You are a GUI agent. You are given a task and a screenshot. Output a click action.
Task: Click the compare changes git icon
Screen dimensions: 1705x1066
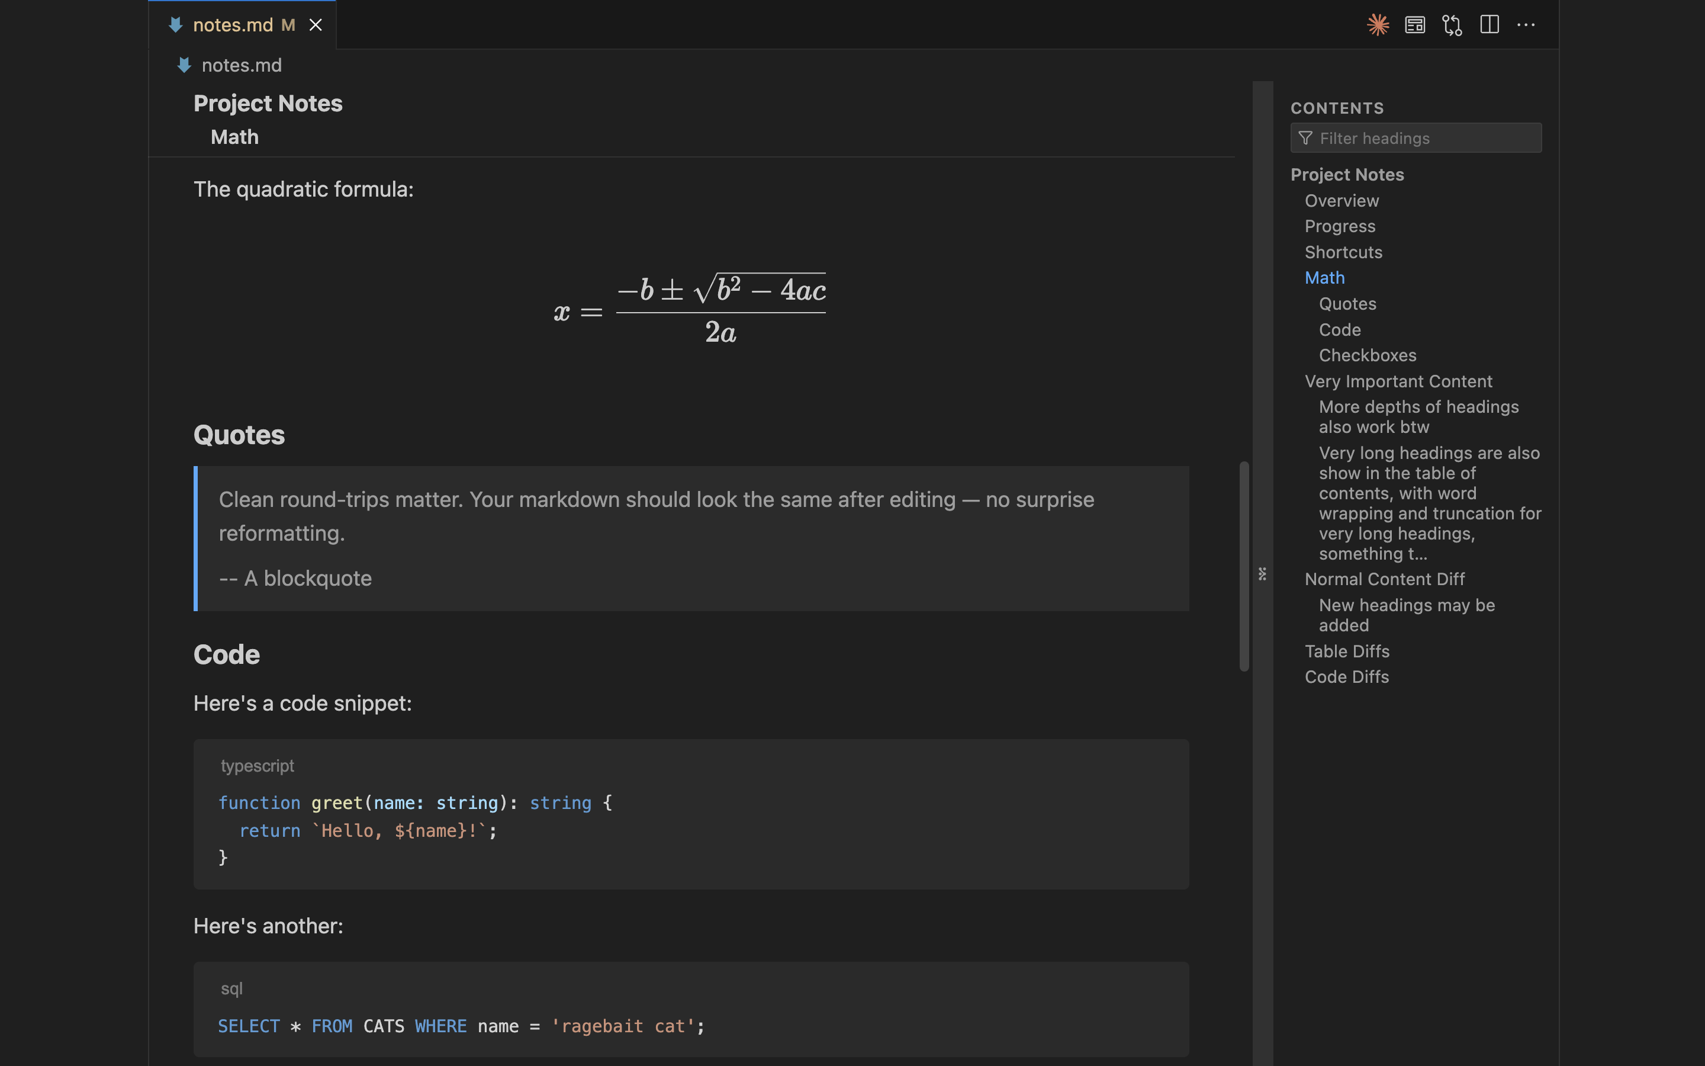pyautogui.click(x=1452, y=25)
